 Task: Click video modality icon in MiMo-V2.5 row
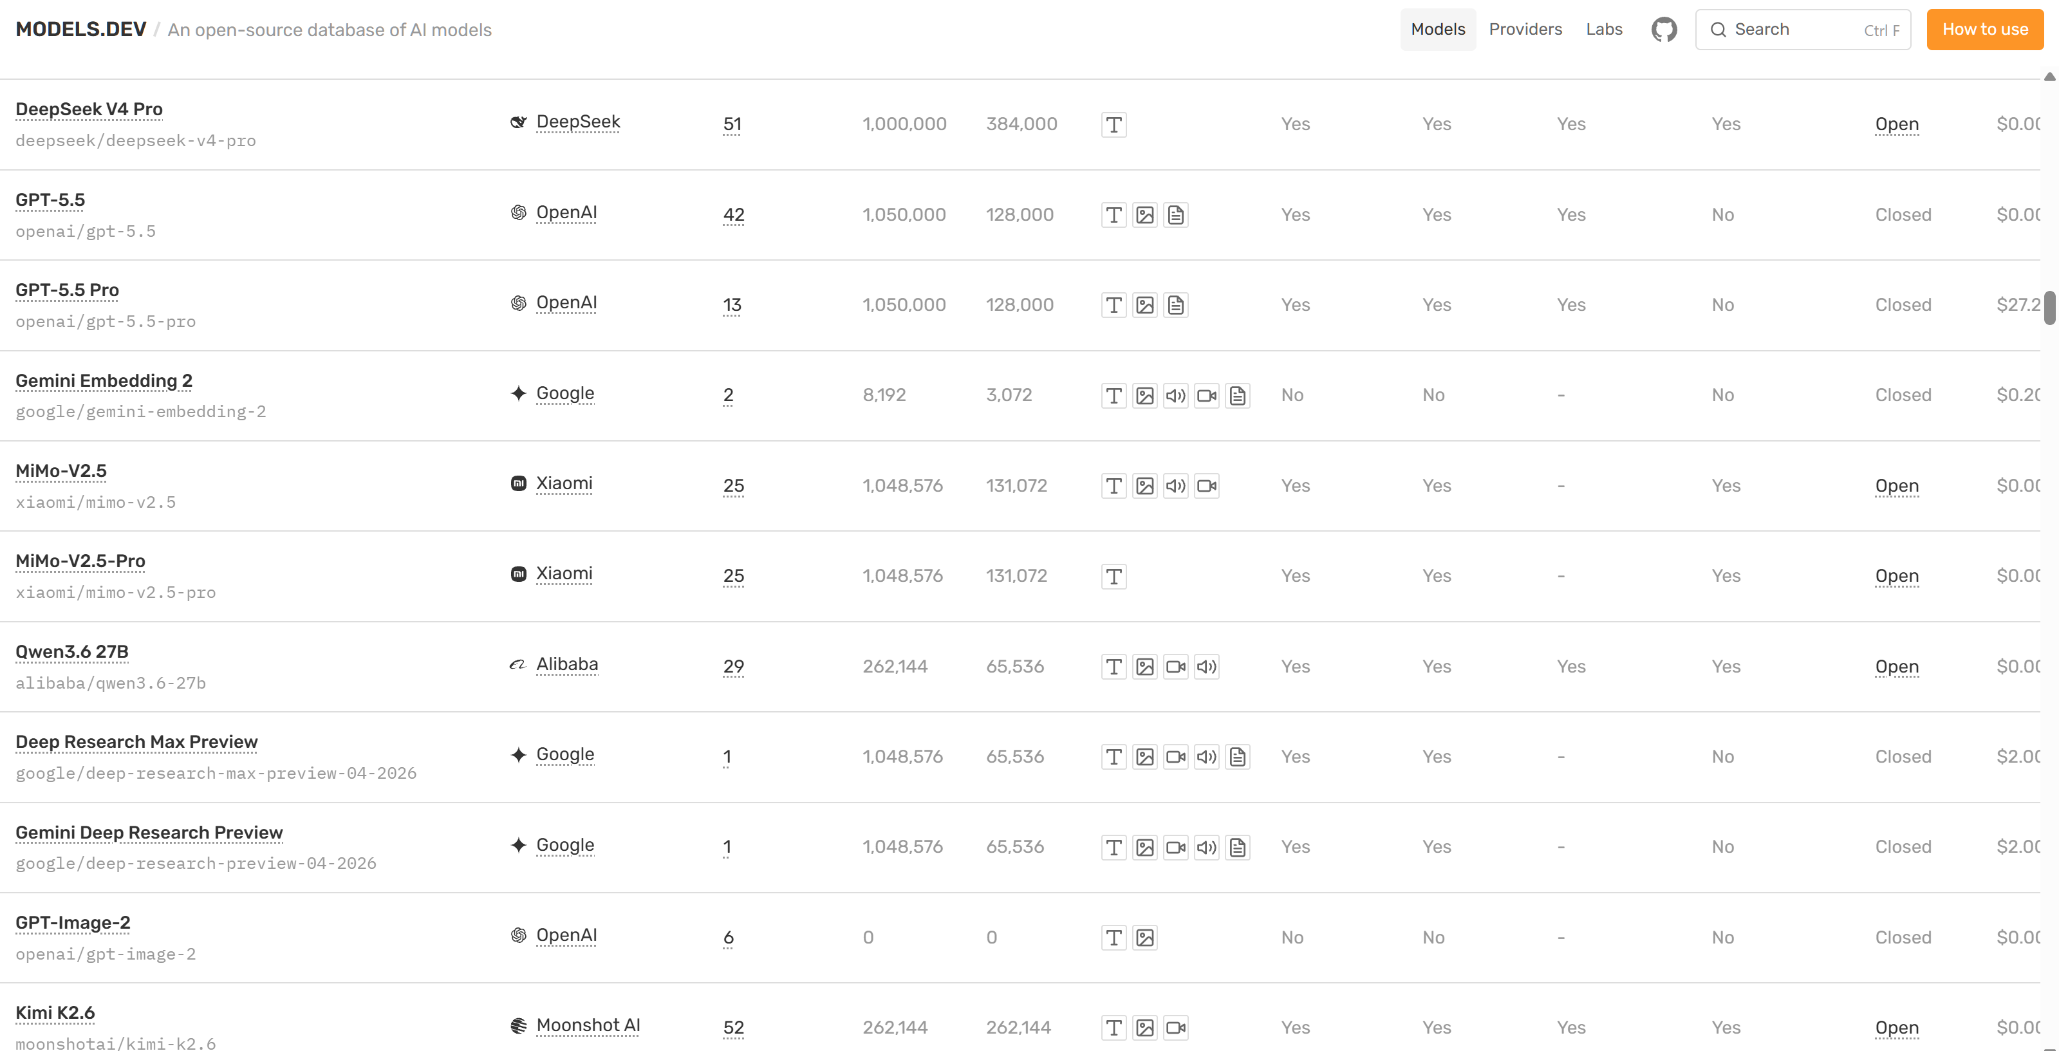pos(1207,486)
